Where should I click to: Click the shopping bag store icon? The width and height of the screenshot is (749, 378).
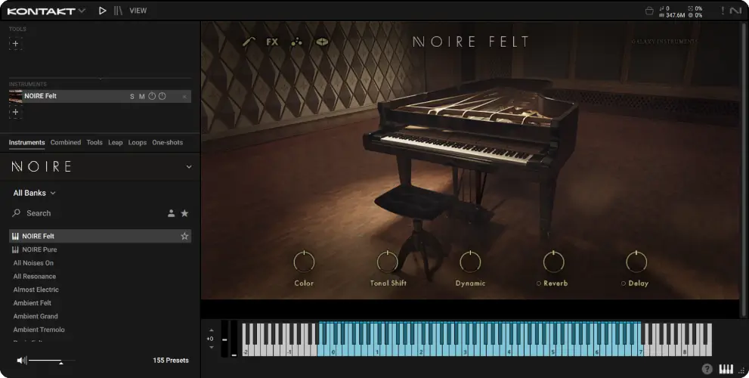coord(648,11)
